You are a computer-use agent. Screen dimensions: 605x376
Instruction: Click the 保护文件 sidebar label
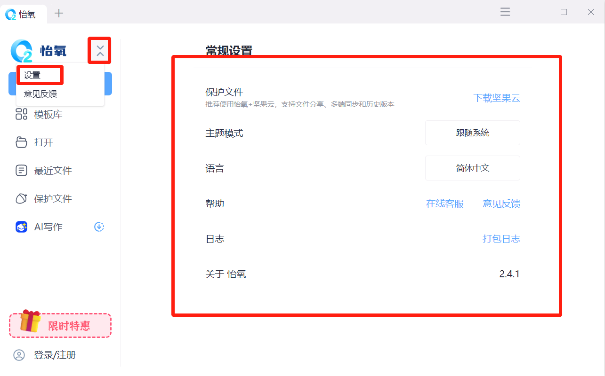(x=53, y=199)
